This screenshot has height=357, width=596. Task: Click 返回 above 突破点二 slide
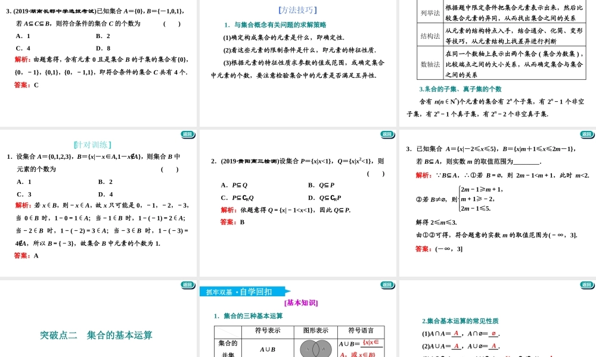click(x=187, y=285)
